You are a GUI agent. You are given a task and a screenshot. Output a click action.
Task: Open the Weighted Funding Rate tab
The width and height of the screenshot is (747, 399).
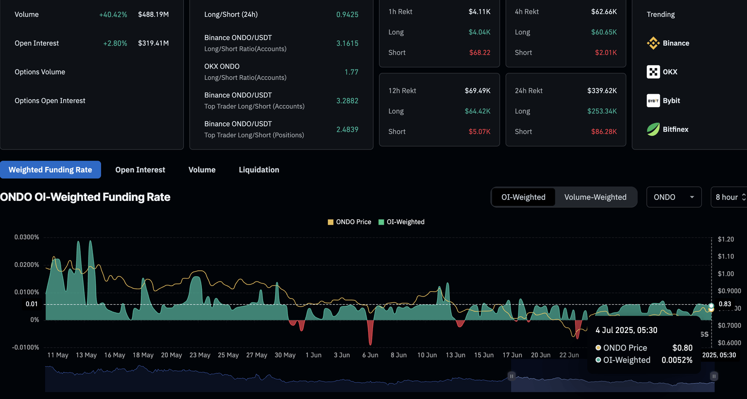[x=50, y=170]
